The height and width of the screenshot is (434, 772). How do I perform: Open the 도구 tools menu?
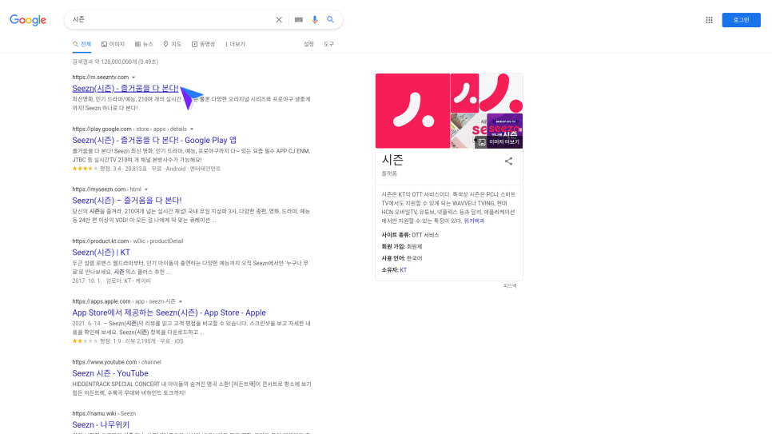click(329, 44)
